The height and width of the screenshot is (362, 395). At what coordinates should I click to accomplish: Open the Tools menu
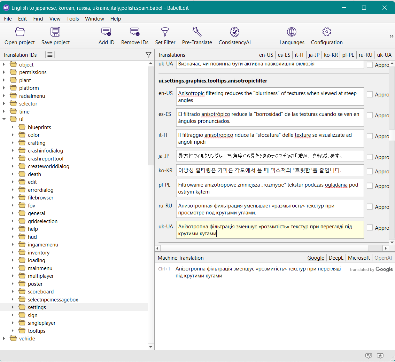click(72, 19)
